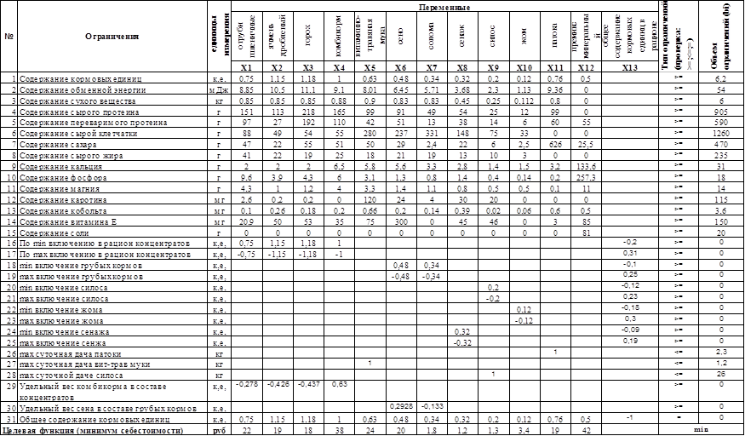Click the 'Ограничения' column header
Viewport: 745px width, 436px height.
click(x=112, y=36)
